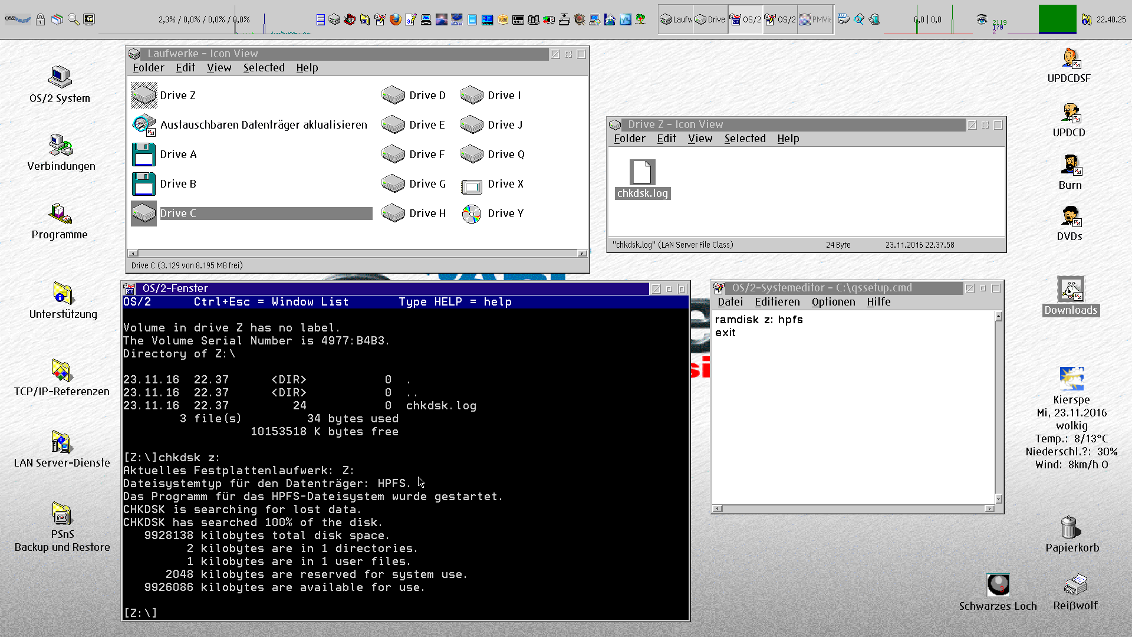Open system menu icon of Laufwerke window
The height and width of the screenshot is (637, 1132).
click(134, 54)
